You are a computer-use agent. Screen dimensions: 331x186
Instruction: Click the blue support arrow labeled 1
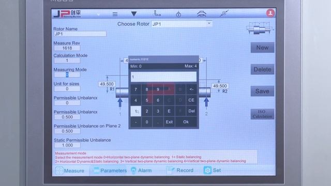[x=120, y=103]
